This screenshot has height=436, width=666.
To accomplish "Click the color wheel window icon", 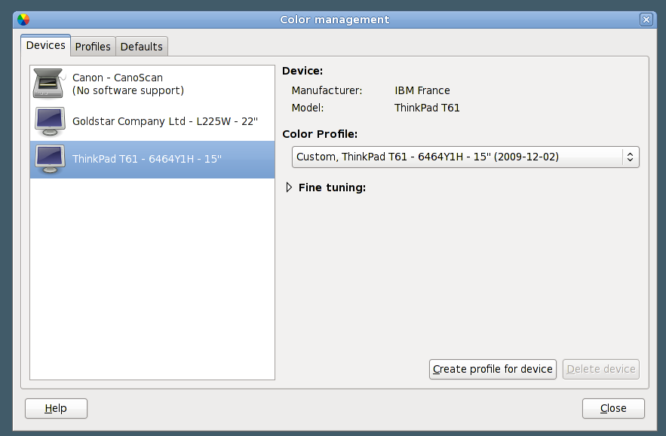I will pos(23,20).
